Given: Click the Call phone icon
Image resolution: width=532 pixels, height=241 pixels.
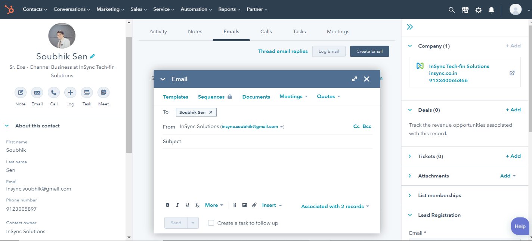Looking at the screenshot, I should tap(54, 93).
